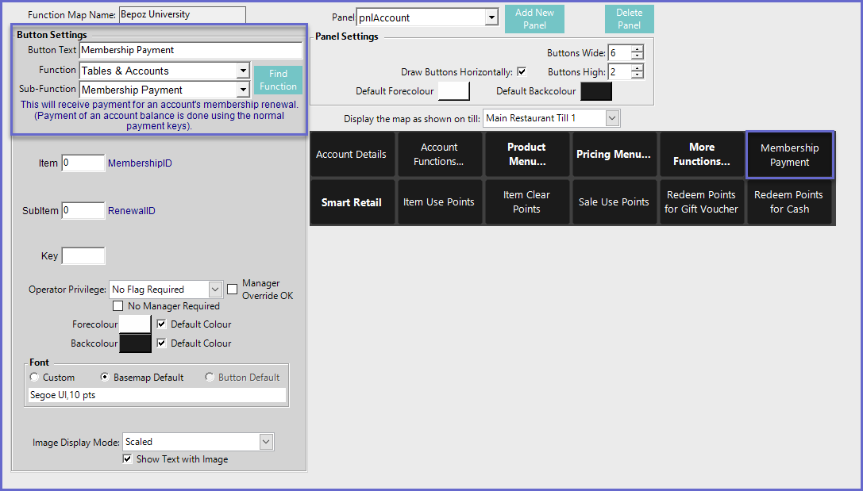The width and height of the screenshot is (863, 491).
Task: Select Redeem Points for Gift Voucher
Action: pos(702,202)
